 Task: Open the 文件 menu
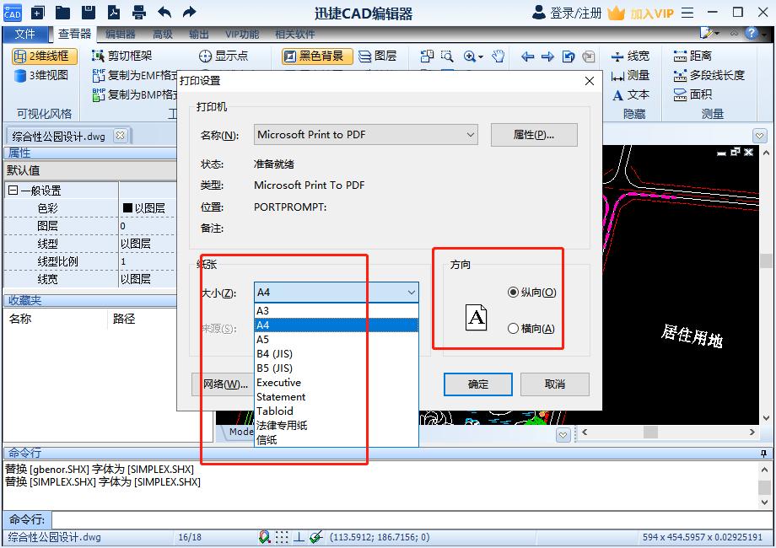coord(25,34)
